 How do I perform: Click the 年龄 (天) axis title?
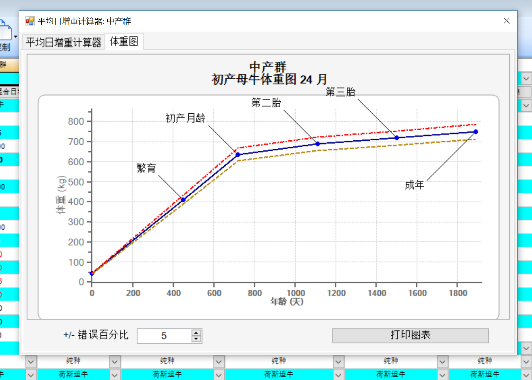tap(287, 301)
